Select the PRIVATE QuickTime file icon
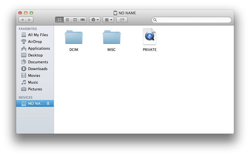 point(150,36)
